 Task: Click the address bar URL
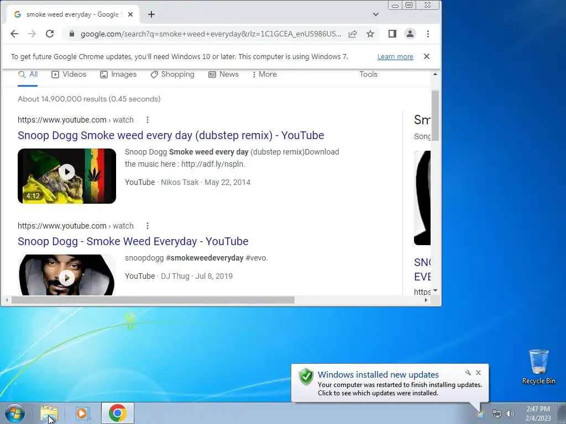click(211, 34)
